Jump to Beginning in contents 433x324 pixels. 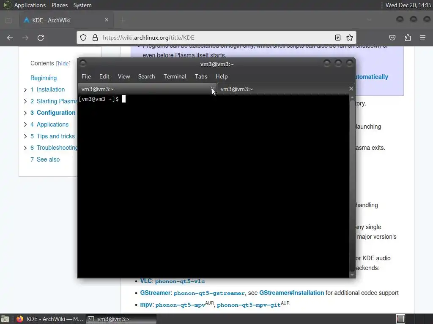coord(44,78)
